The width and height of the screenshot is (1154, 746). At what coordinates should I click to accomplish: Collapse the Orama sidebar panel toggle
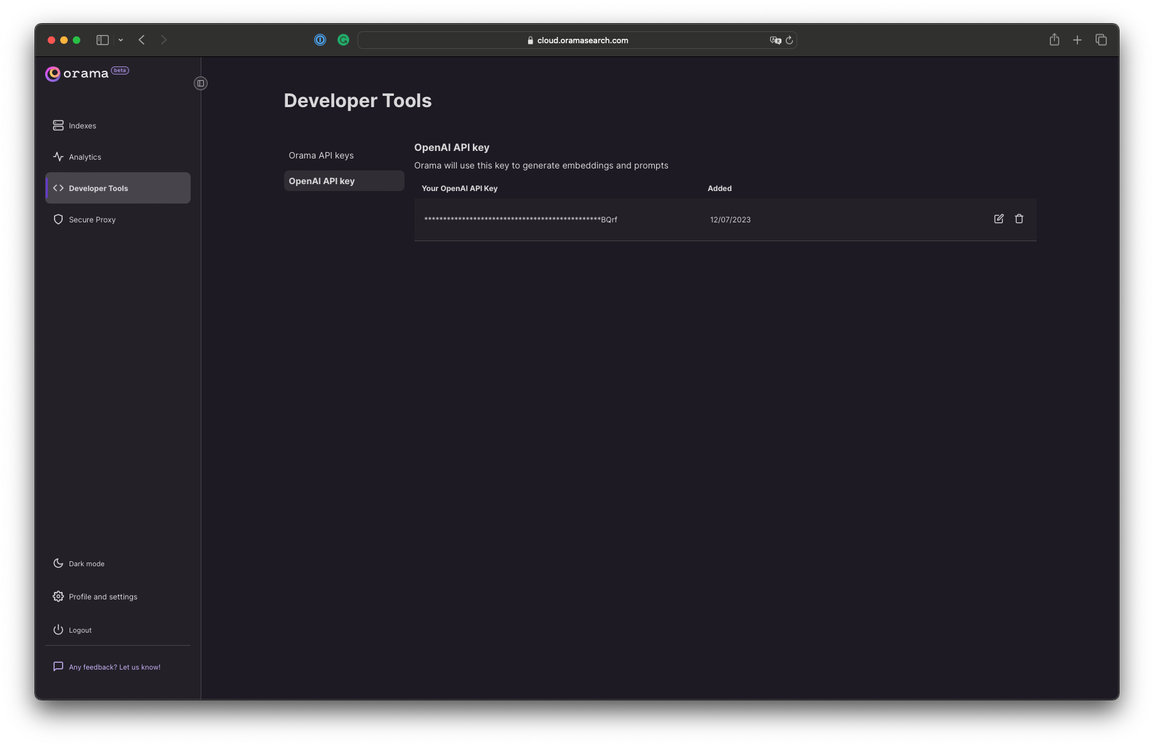tap(201, 83)
